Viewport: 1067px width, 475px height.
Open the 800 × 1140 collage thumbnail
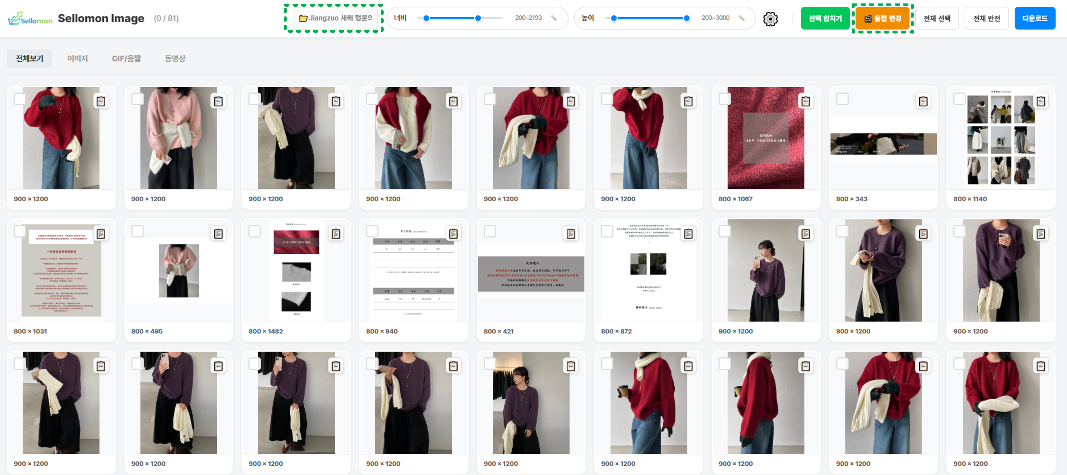[x=1001, y=138]
